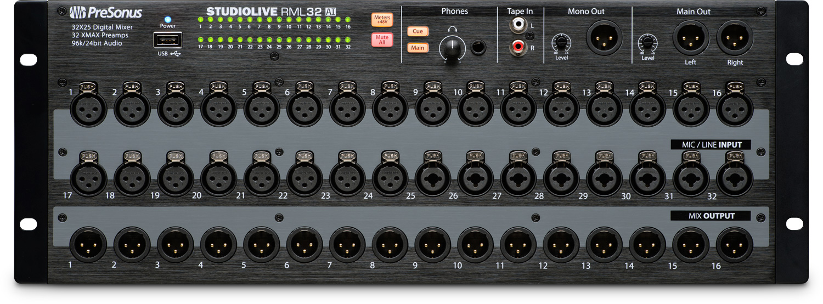Click the XLR mic input jack 10

click(476, 108)
